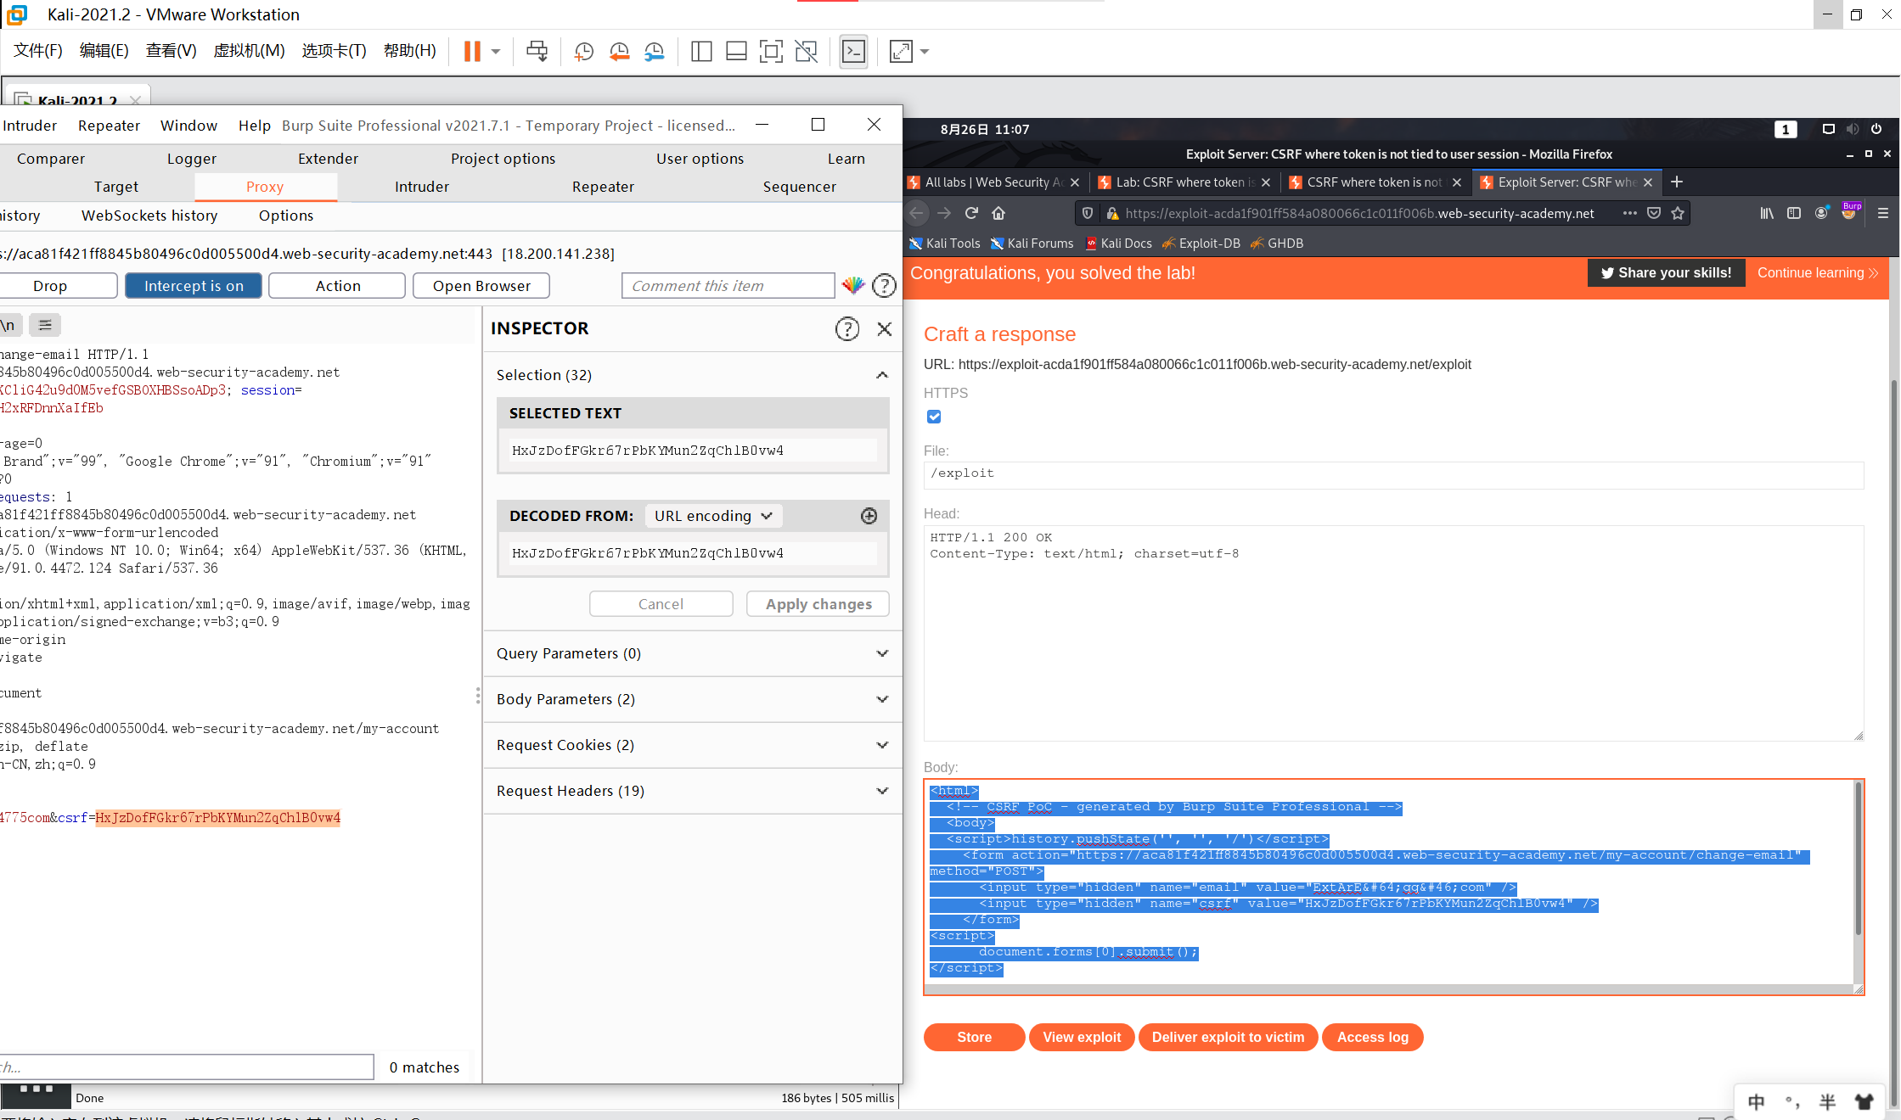This screenshot has width=1901, height=1120.
Task: Toggle Intercept is on in Burp Proxy
Action: coord(193,285)
